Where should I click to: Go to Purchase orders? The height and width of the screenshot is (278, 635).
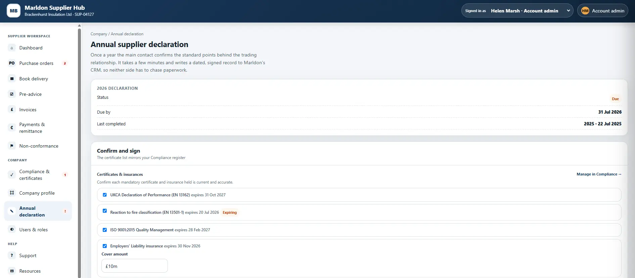point(38,63)
